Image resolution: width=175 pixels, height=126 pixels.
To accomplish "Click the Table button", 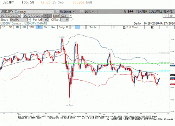I will tap(93, 27).
